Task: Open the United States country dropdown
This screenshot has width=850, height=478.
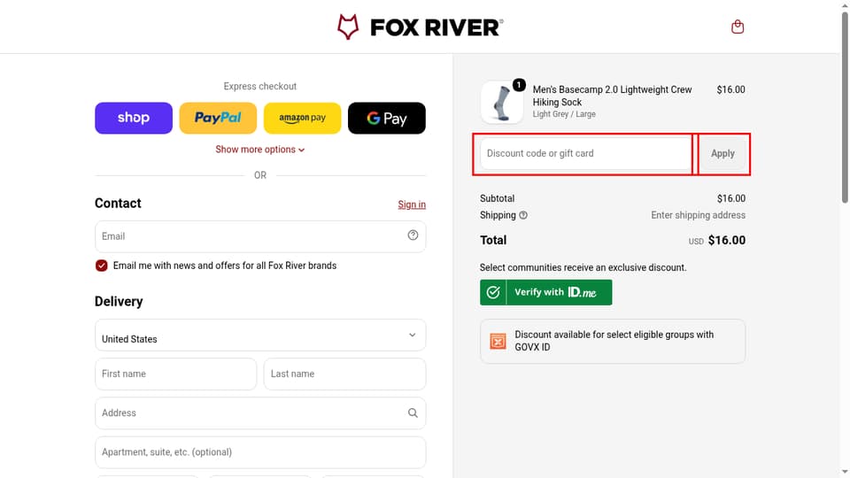Action: point(260,335)
